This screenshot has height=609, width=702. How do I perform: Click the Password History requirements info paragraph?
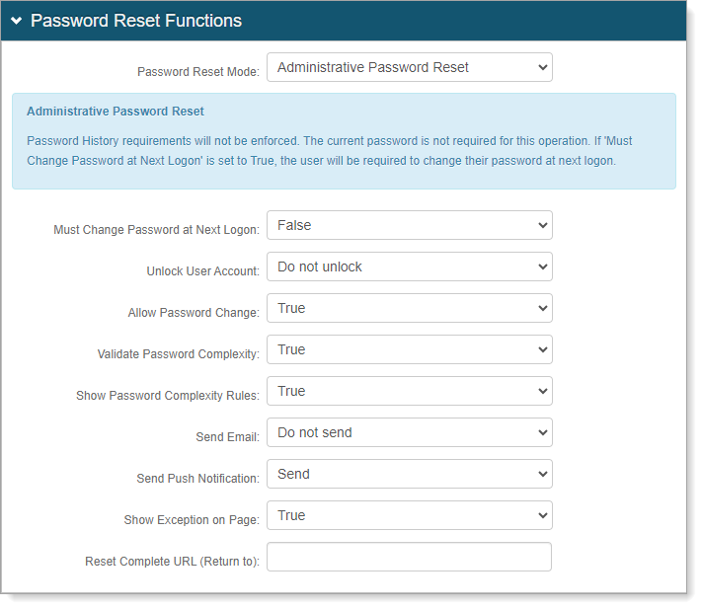point(329,150)
